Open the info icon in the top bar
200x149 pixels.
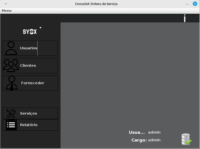click(185, 18)
